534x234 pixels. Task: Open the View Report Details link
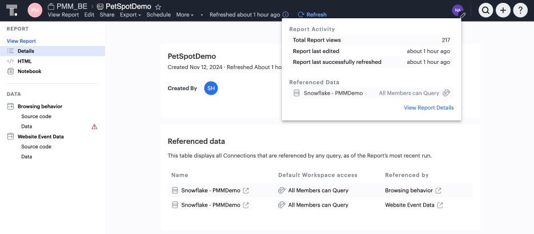pyautogui.click(x=428, y=108)
